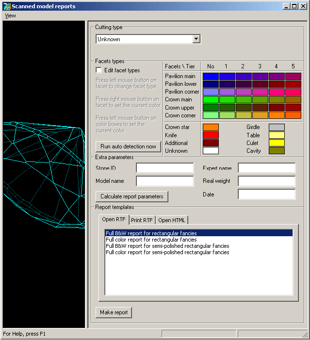Select the Knife red color swatch
310x340 pixels.
[211, 135]
